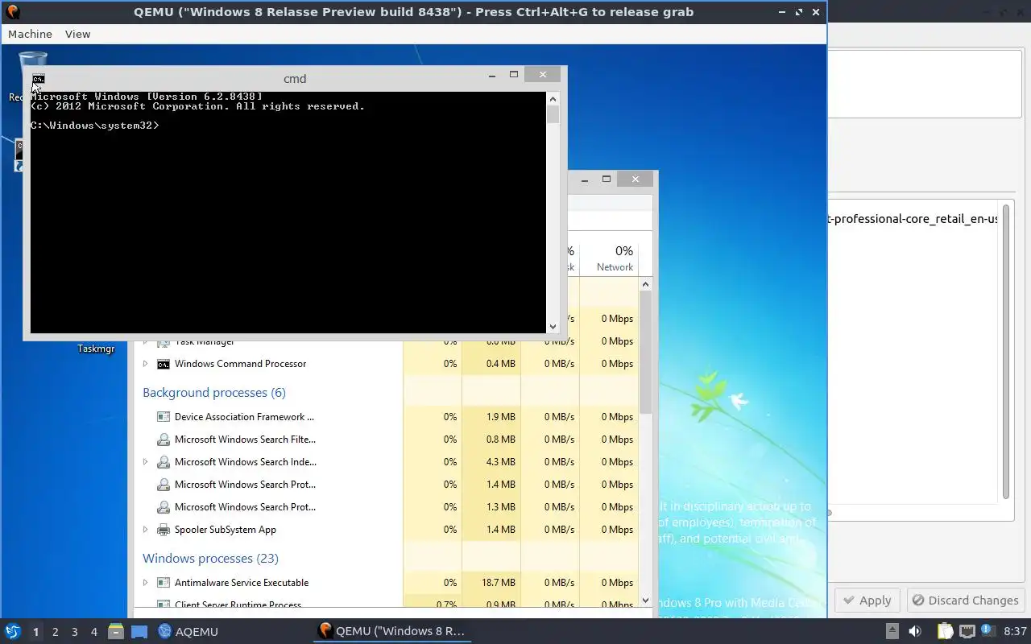Switch to the QEMU Windows 8 taskbar entry
The height and width of the screenshot is (644, 1031).
point(392,631)
